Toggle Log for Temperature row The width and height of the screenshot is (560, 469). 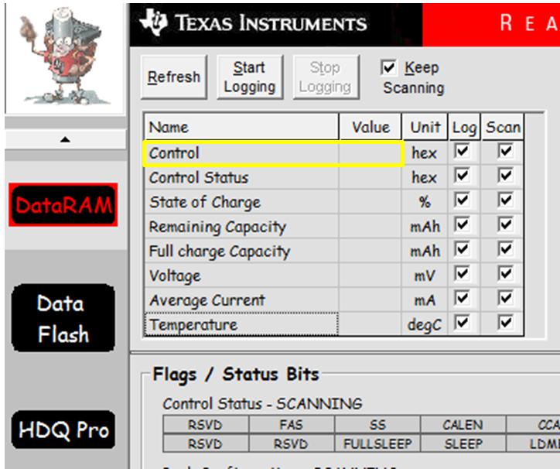click(462, 323)
